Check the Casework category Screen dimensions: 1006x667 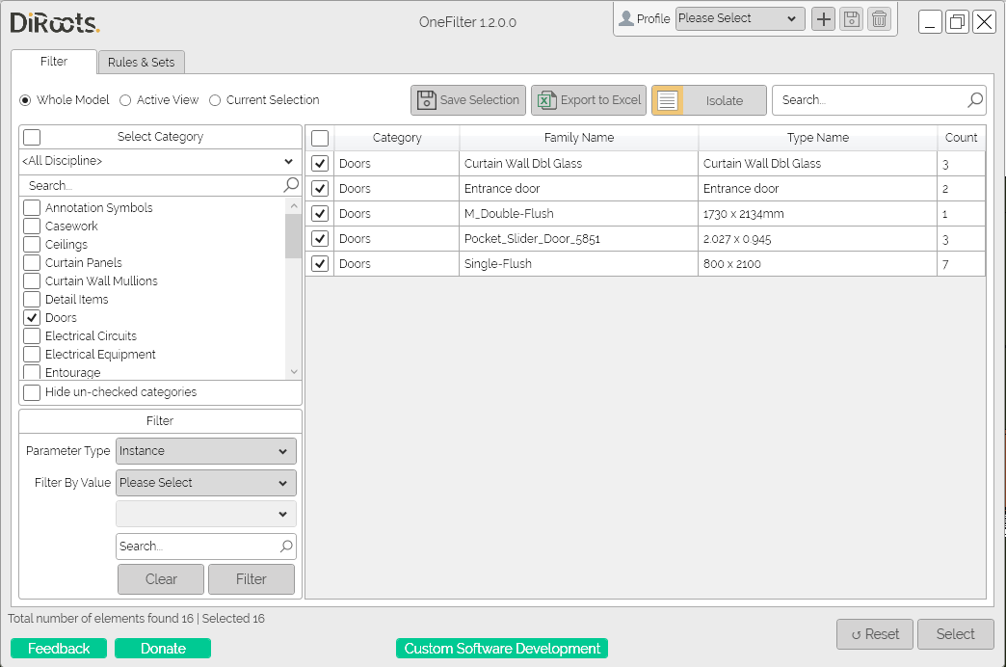coord(32,226)
